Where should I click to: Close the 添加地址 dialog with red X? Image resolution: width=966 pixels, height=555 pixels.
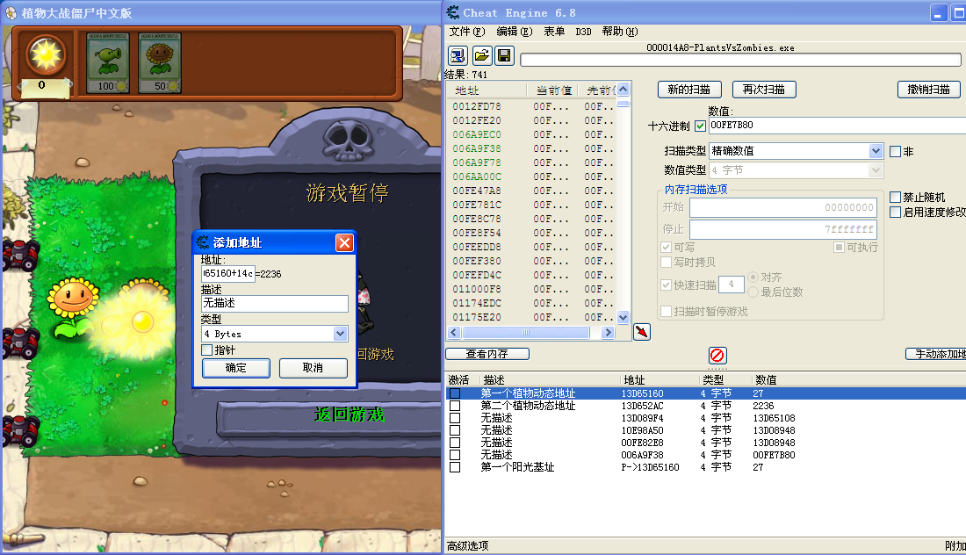(344, 242)
